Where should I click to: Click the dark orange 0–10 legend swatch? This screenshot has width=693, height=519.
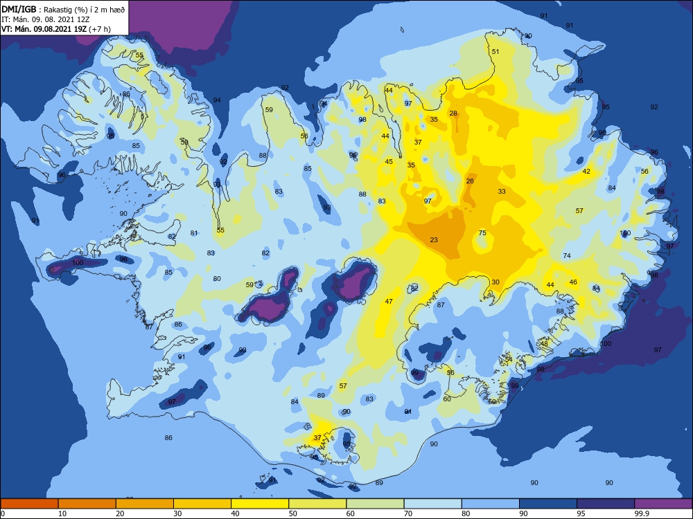click(x=29, y=504)
